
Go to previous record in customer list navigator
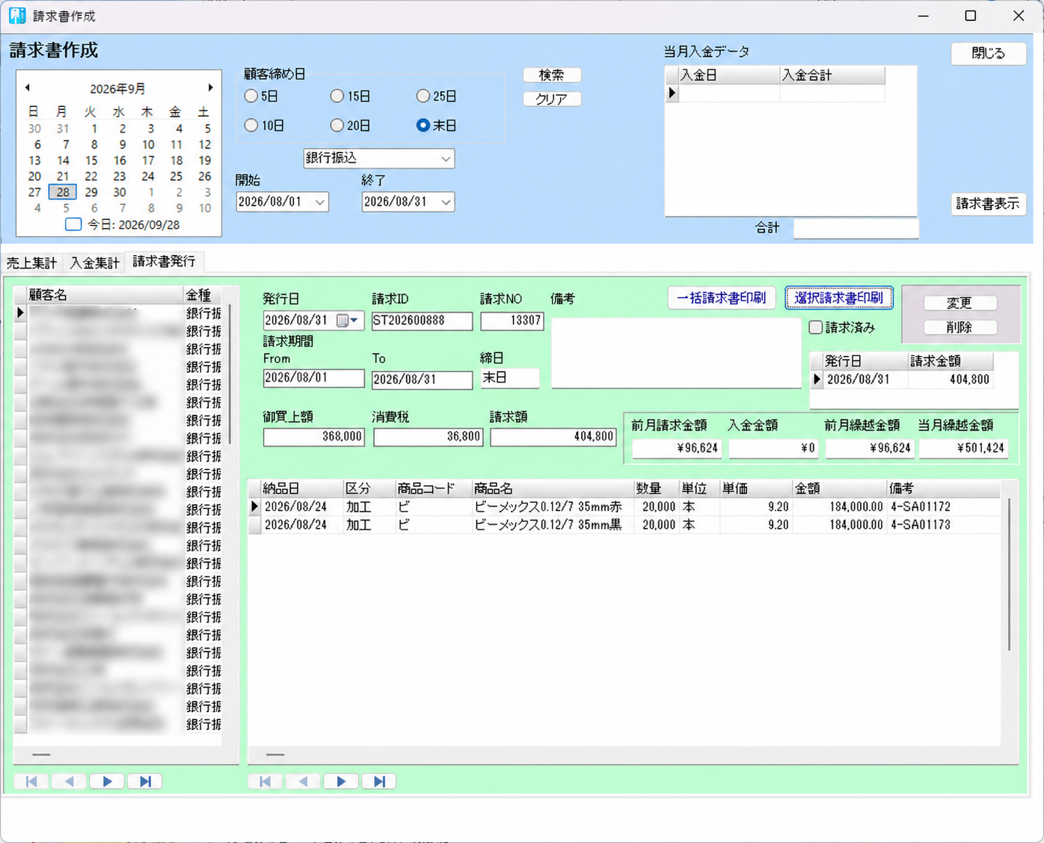coord(69,781)
